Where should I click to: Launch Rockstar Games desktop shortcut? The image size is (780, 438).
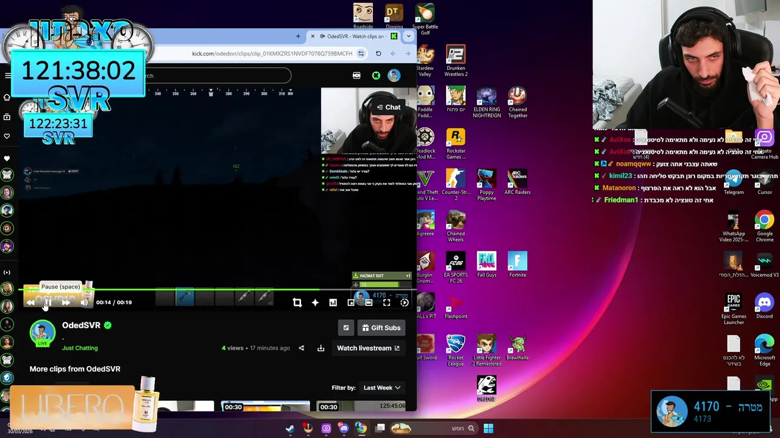[x=456, y=144]
